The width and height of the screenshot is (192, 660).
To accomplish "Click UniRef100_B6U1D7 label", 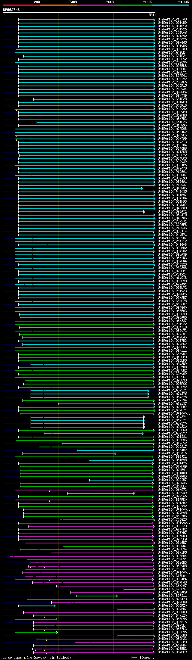I will (172, 238).
